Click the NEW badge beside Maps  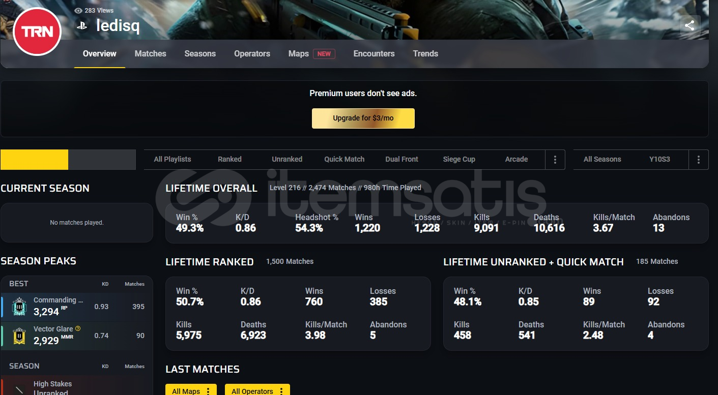tap(324, 54)
